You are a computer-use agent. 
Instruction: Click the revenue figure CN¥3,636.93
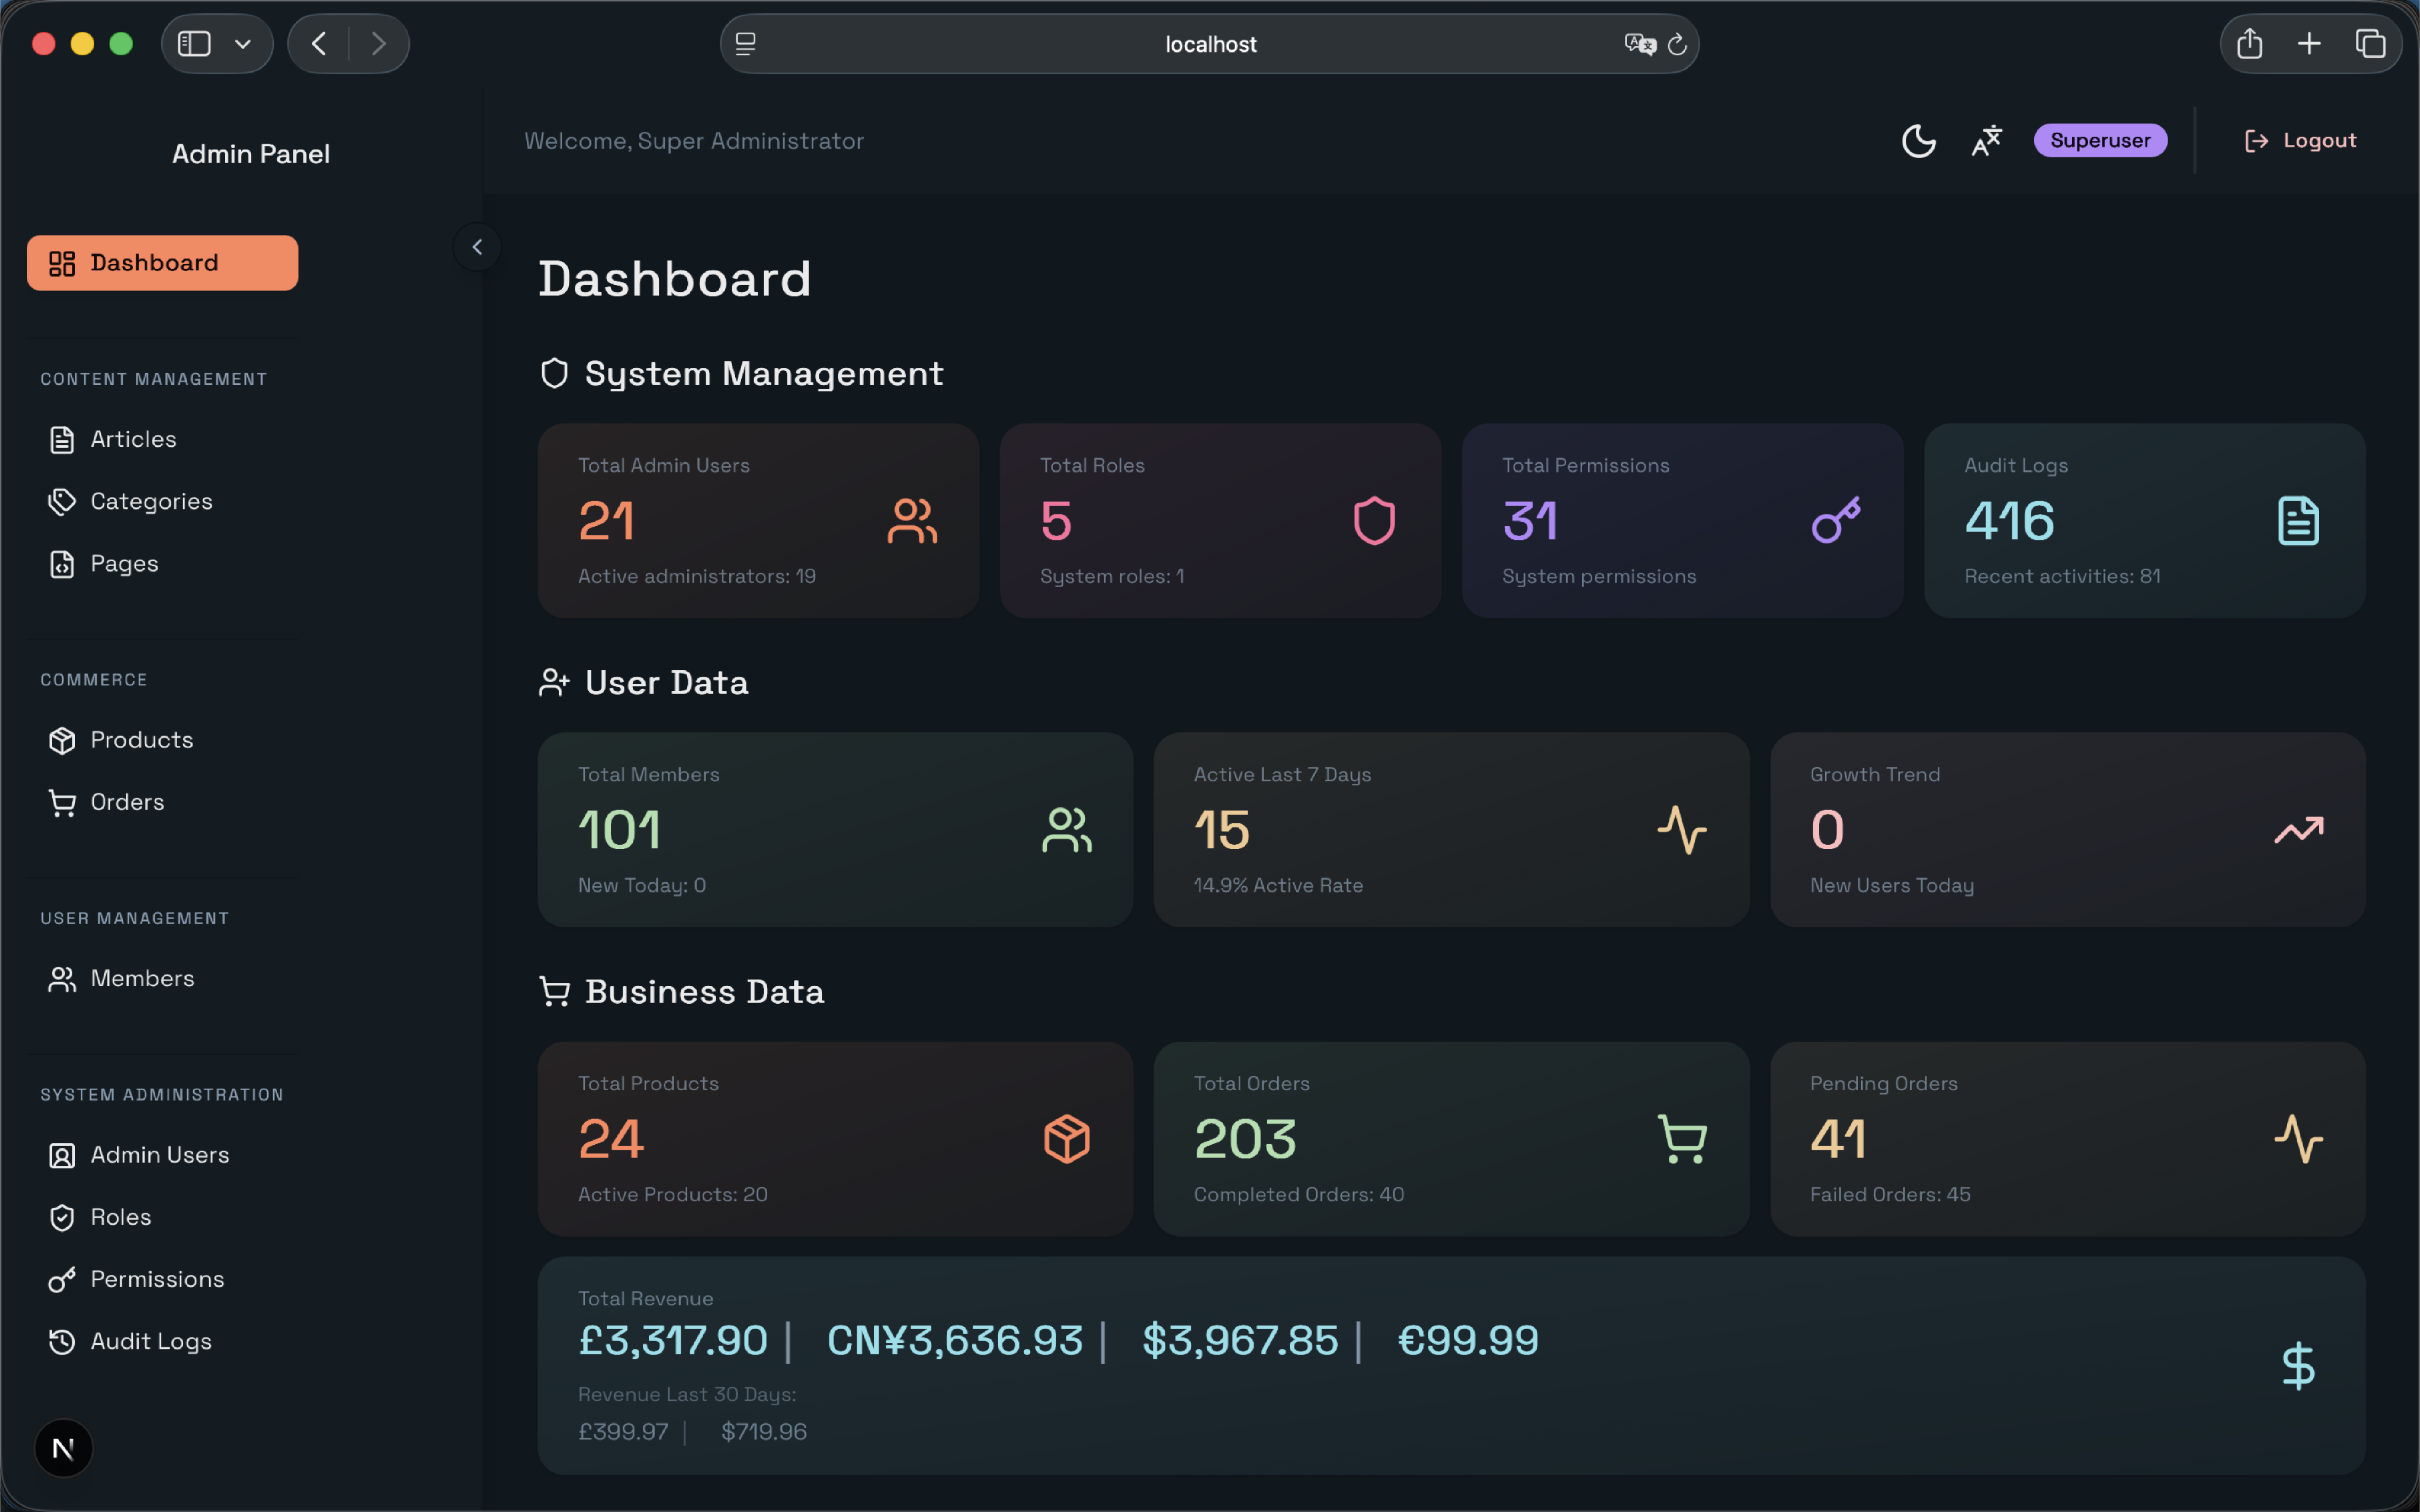[x=955, y=1341]
